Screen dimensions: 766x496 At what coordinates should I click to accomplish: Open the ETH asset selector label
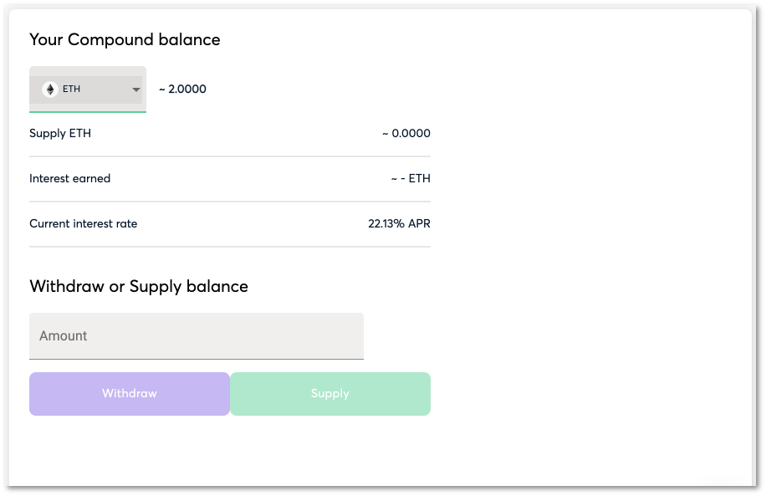[71, 89]
